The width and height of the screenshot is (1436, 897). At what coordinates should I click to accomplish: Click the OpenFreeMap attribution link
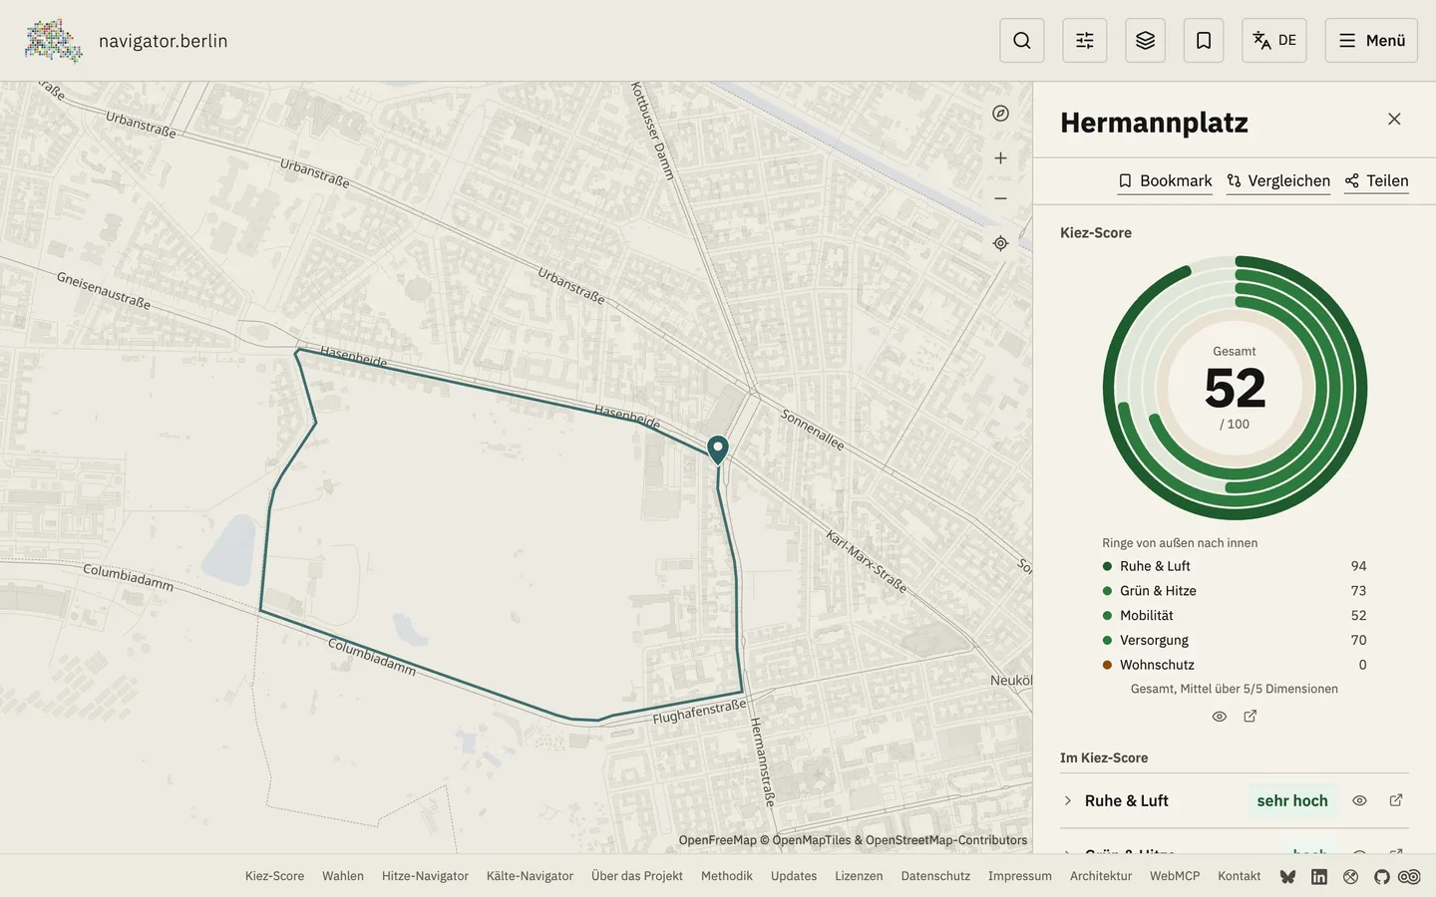[x=718, y=840]
